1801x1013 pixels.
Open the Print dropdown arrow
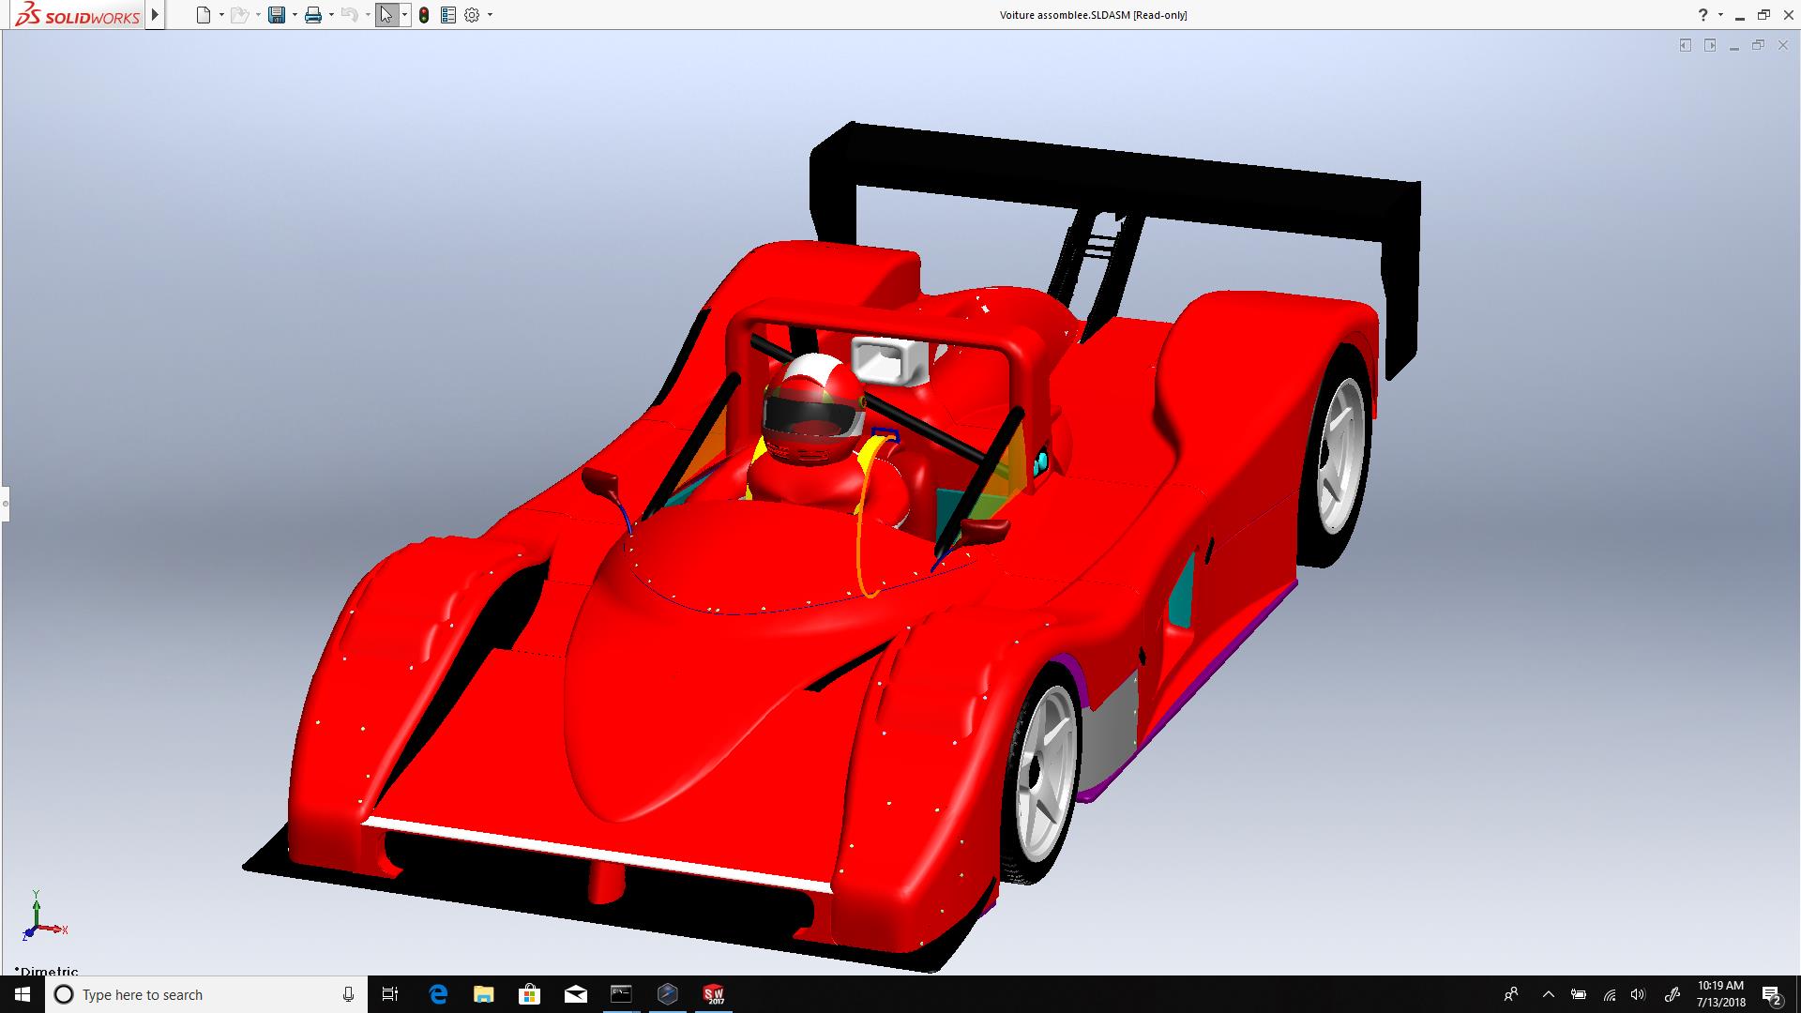tap(331, 15)
